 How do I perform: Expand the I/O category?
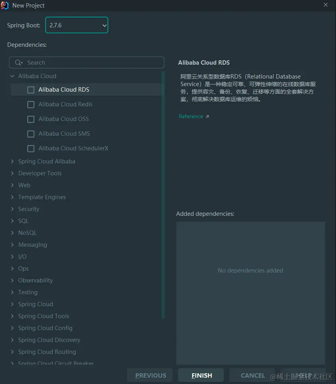tap(12, 256)
